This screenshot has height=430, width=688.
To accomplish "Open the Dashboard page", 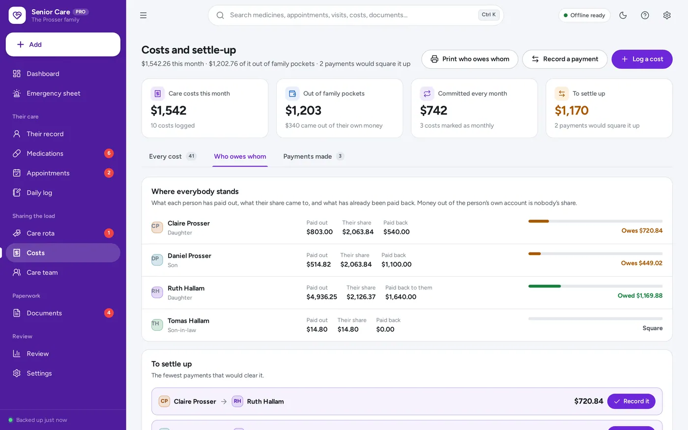I will 63,74.
